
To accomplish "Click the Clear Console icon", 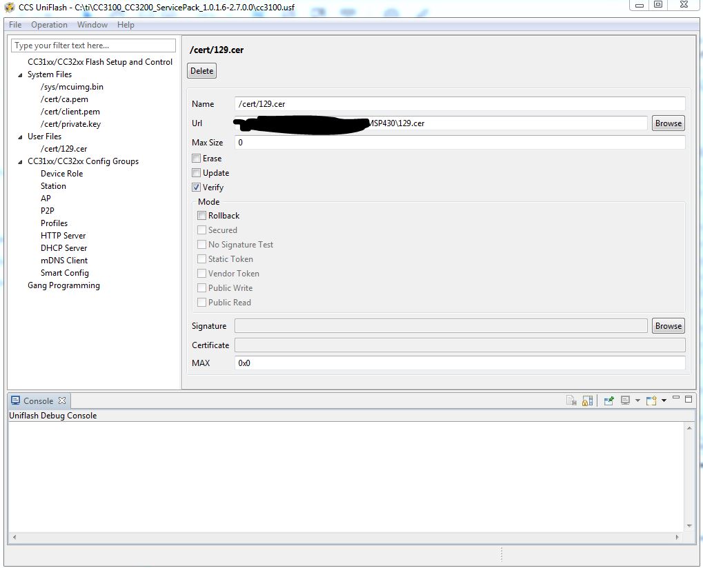I will [571, 400].
